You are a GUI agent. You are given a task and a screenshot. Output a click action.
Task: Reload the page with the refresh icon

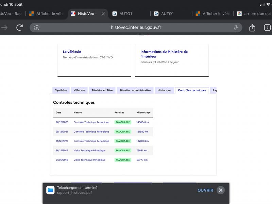pos(19,28)
